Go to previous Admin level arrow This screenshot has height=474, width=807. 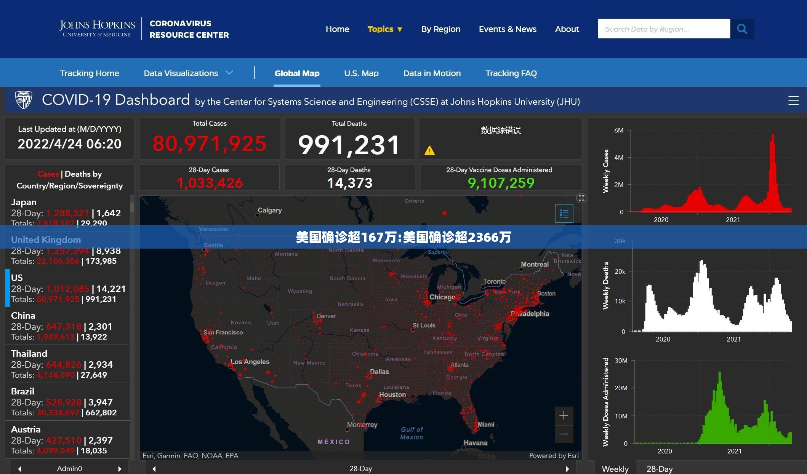[x=19, y=469]
